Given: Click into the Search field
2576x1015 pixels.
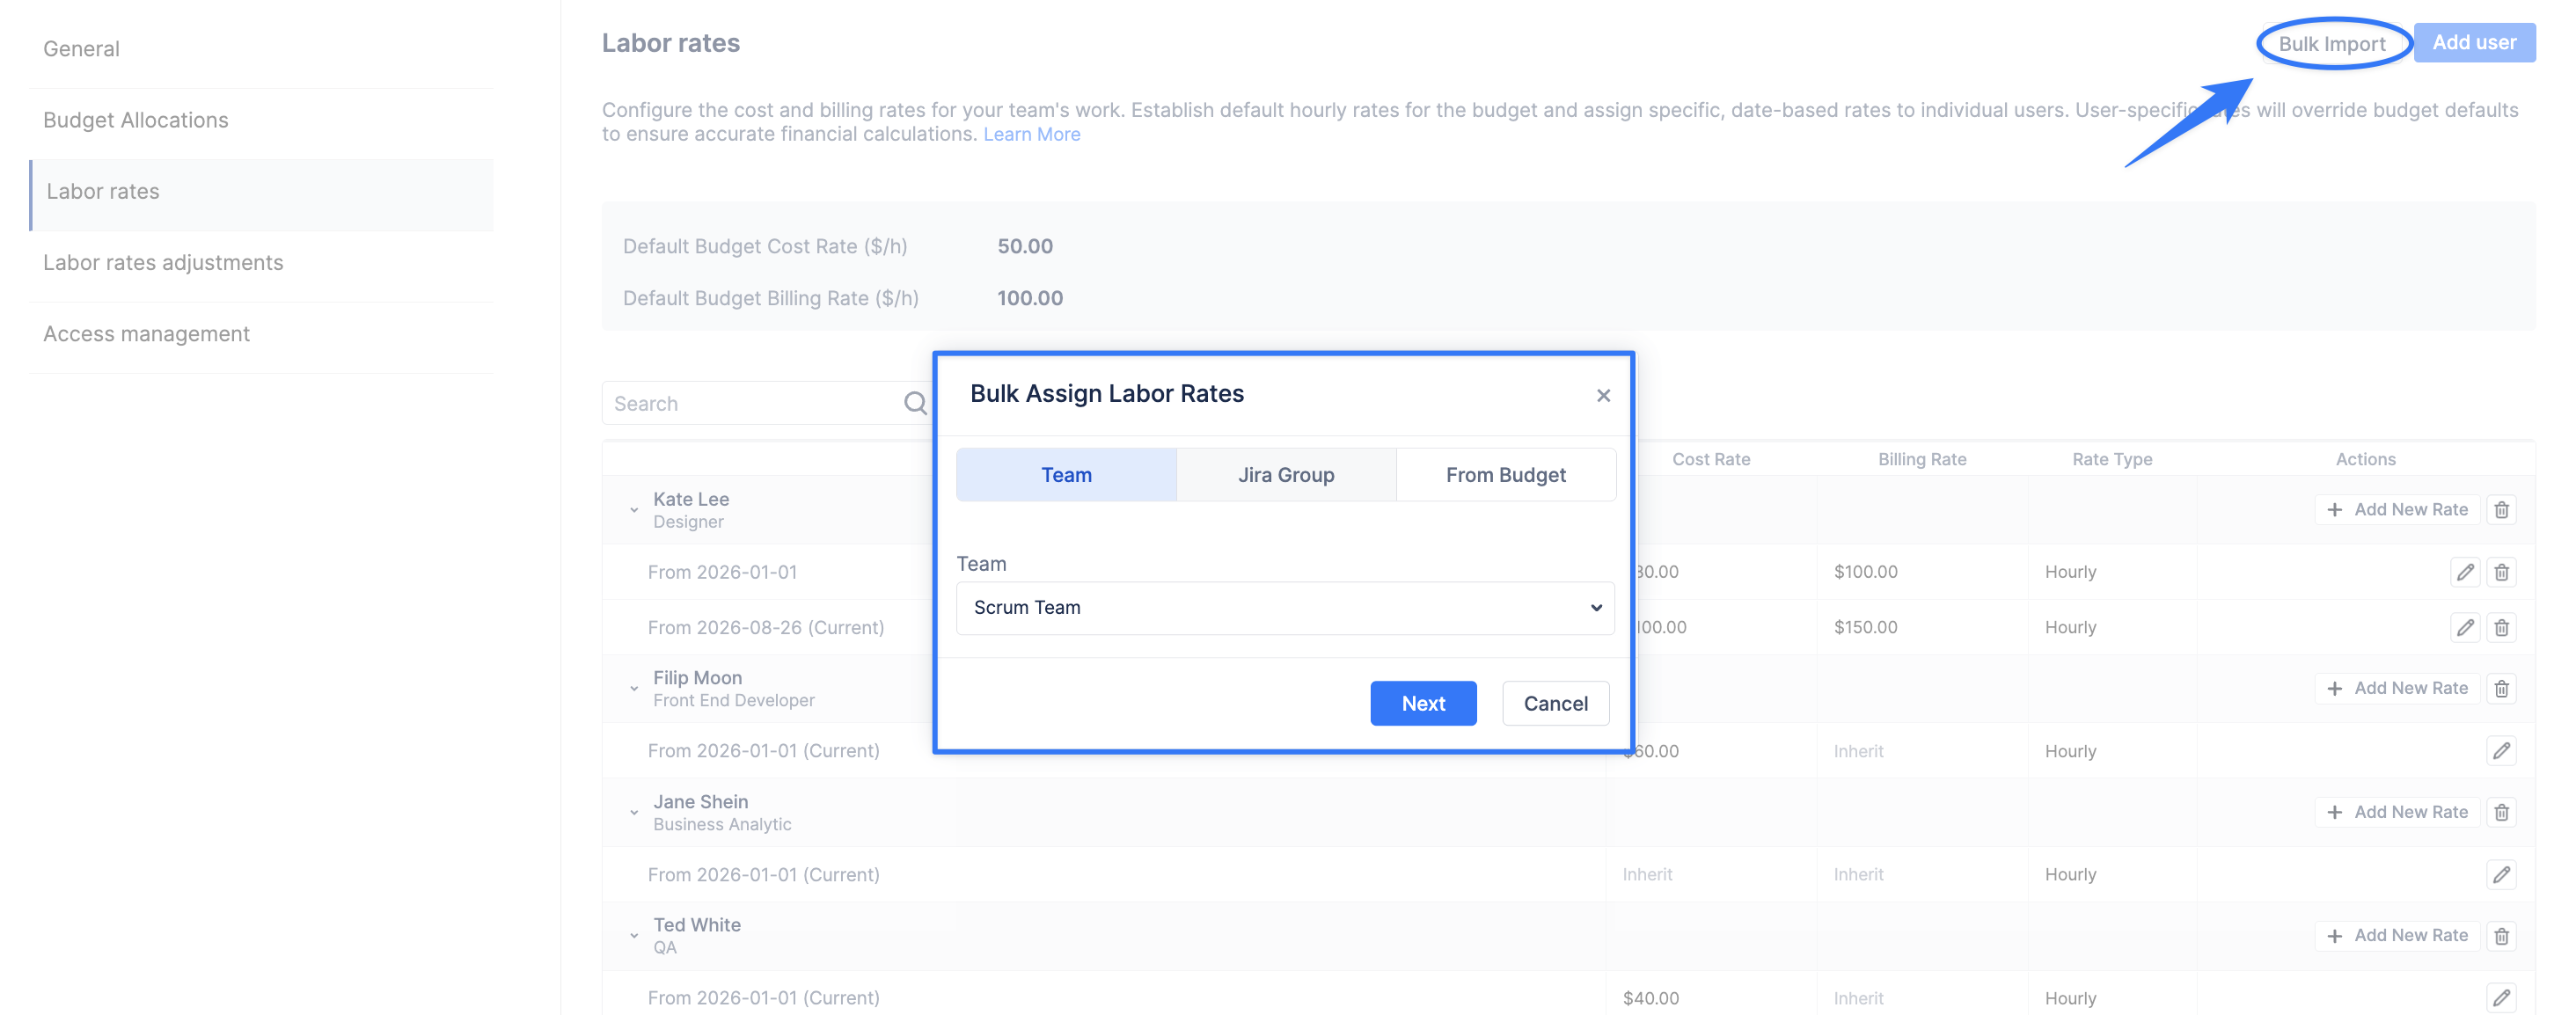Looking at the screenshot, I should [x=754, y=404].
